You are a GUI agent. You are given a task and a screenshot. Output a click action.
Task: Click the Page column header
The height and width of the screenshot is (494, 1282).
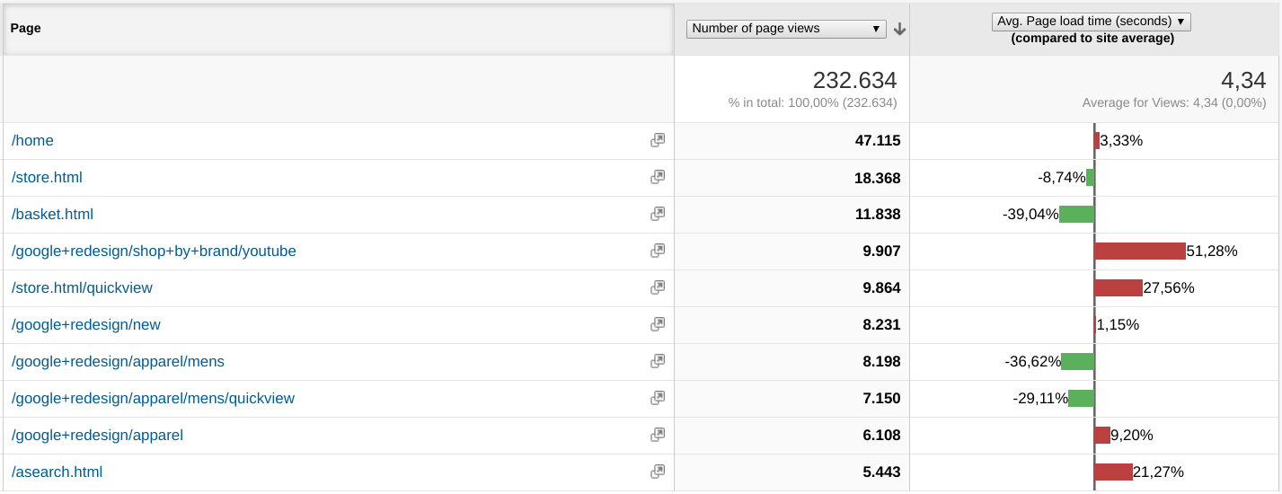point(26,29)
